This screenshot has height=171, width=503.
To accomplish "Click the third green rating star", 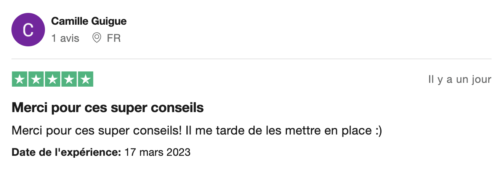I will coord(53,79).
